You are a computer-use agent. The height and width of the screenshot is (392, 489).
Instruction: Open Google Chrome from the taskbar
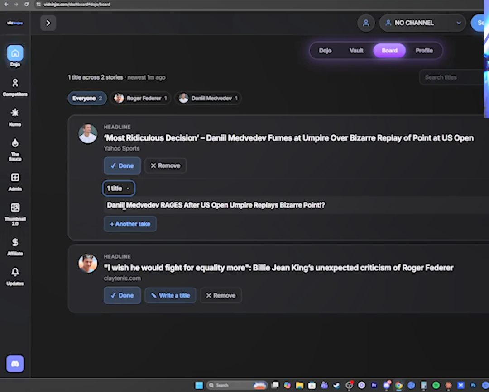(398, 385)
